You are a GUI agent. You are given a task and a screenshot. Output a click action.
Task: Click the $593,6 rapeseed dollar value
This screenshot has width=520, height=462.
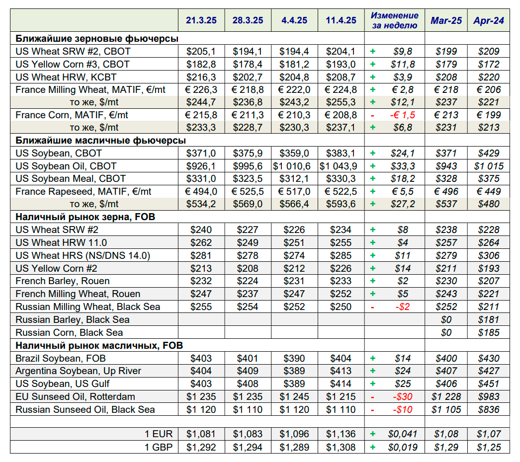(x=341, y=204)
